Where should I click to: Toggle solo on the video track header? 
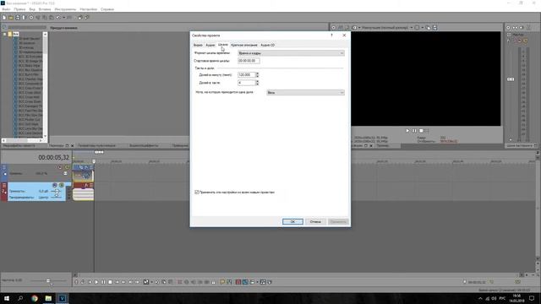(67, 167)
